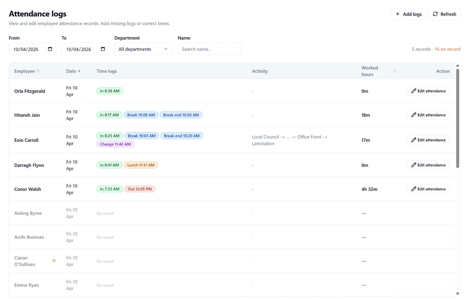The height and width of the screenshot is (299, 471).
Task: Click the scrollbar up arrow
Action: pyautogui.click(x=457, y=65)
